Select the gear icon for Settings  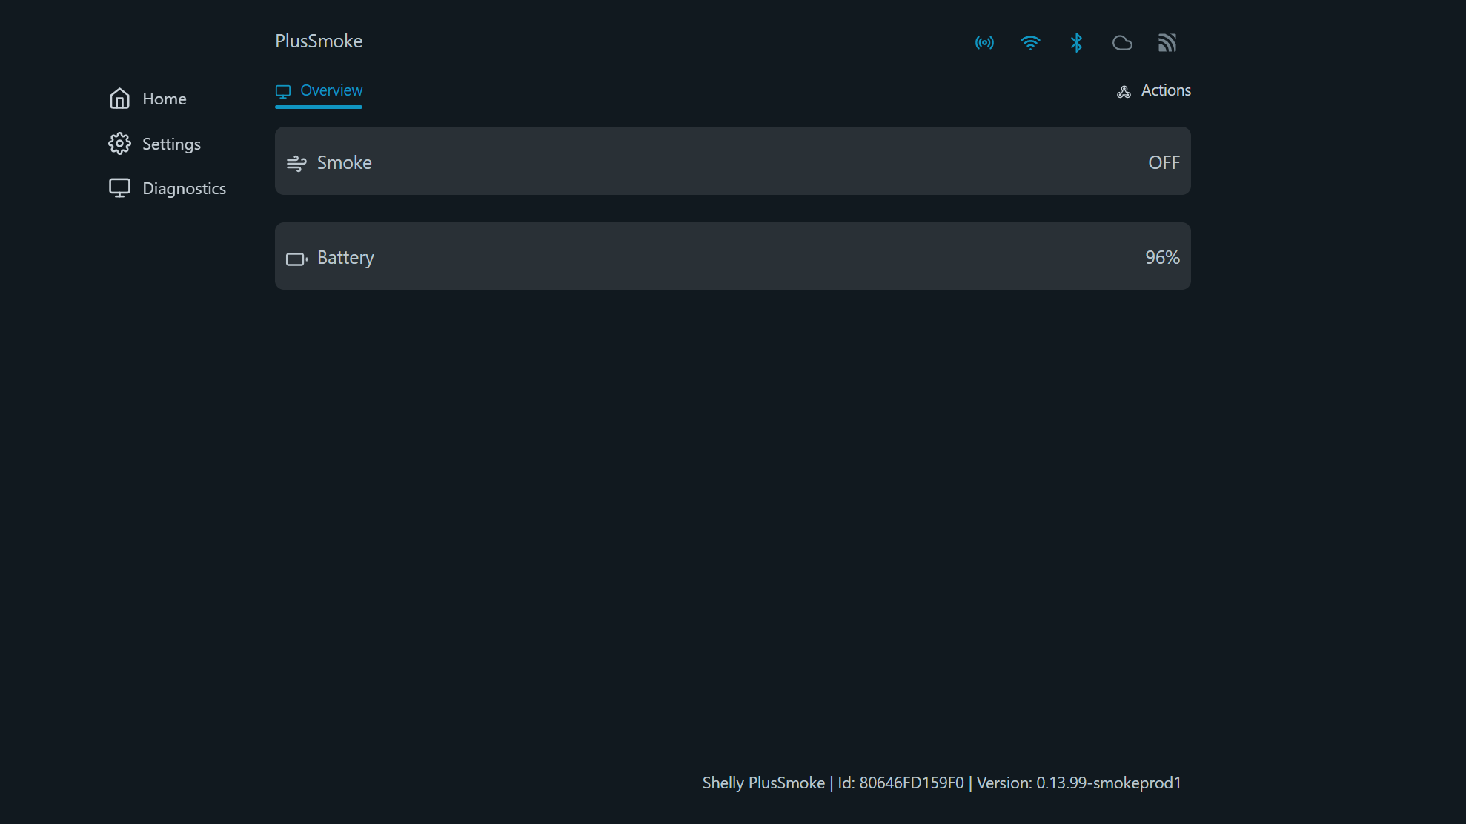click(119, 144)
